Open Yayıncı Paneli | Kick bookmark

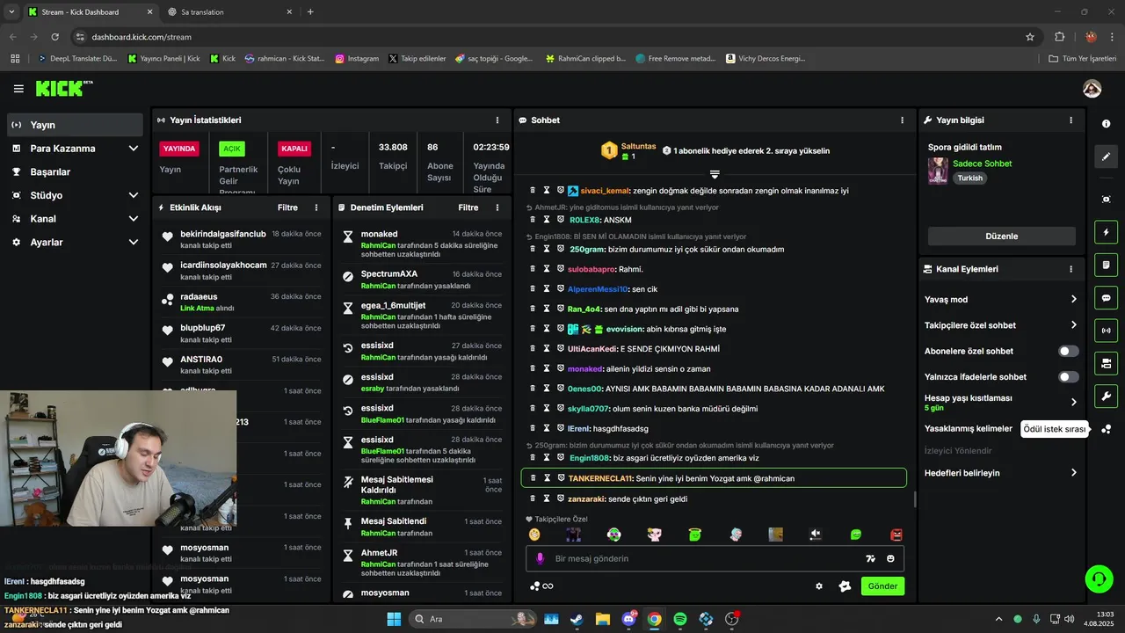tap(164, 58)
